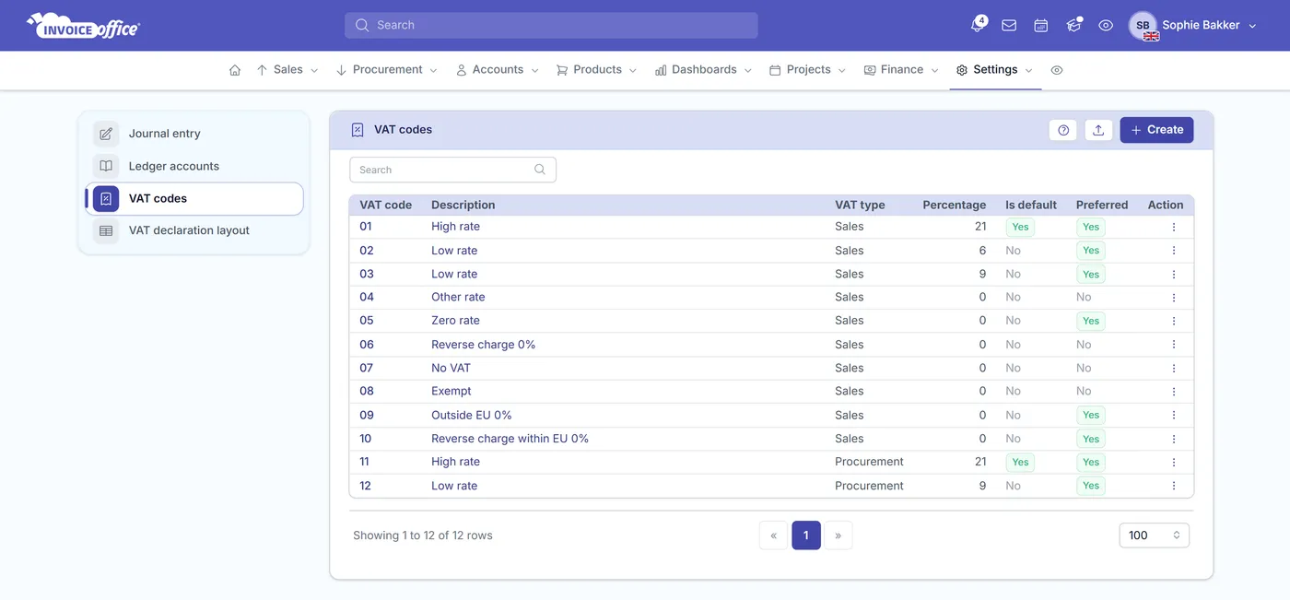
Task: Open action menu for Outside EU 0% row
Action: coord(1174,416)
